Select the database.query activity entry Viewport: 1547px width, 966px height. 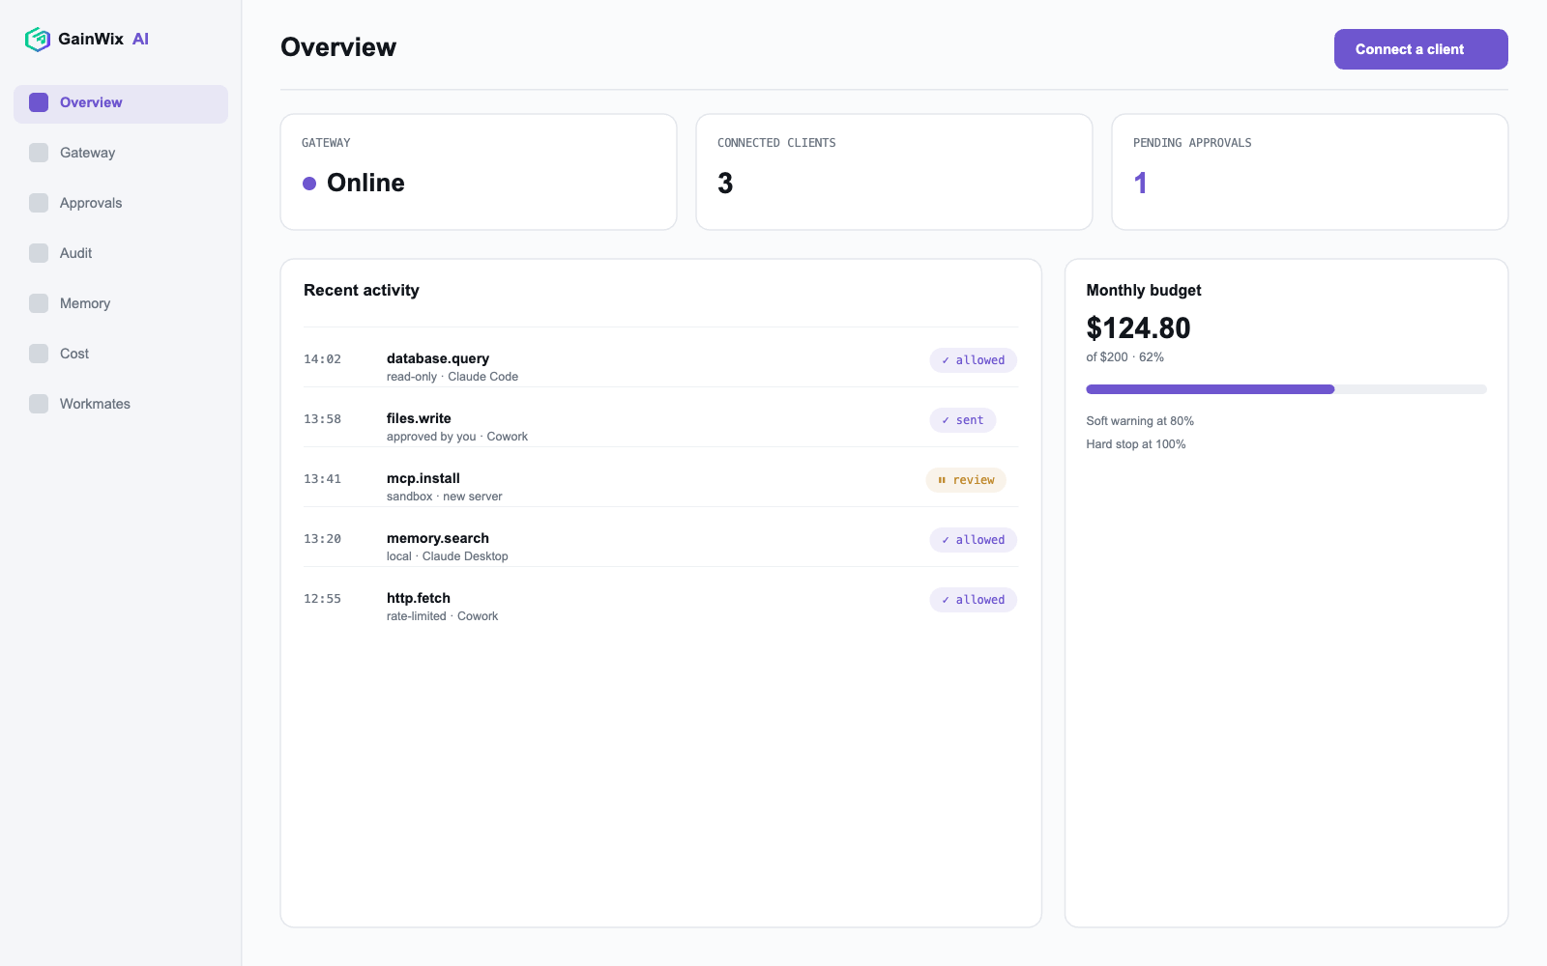[x=660, y=358]
